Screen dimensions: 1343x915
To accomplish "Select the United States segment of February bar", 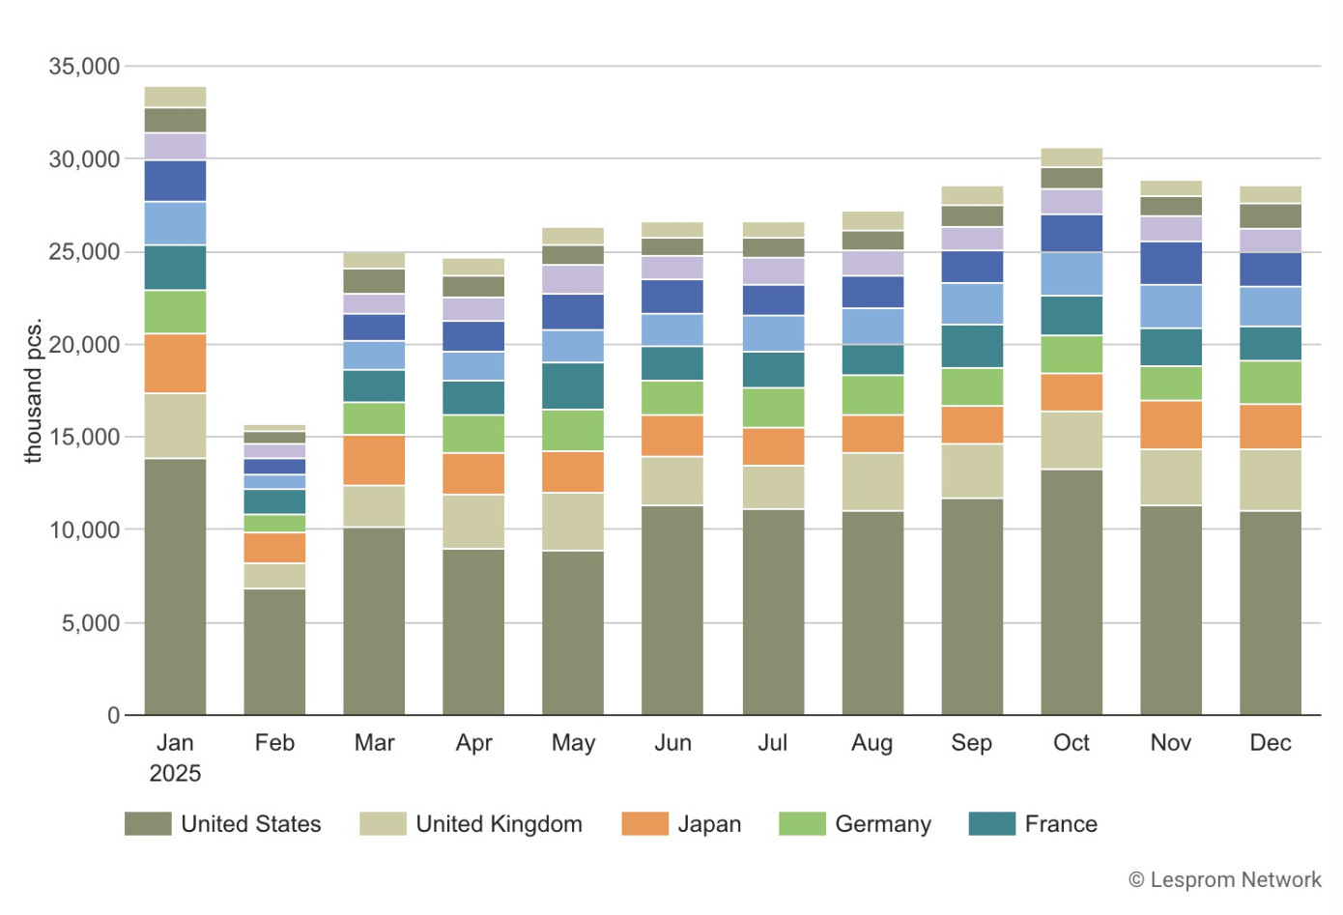I will pyautogui.click(x=274, y=651).
